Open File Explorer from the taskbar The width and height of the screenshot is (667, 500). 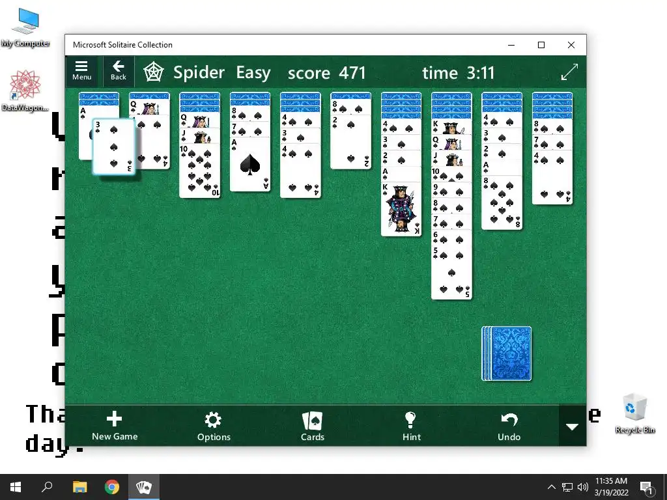tap(79, 487)
